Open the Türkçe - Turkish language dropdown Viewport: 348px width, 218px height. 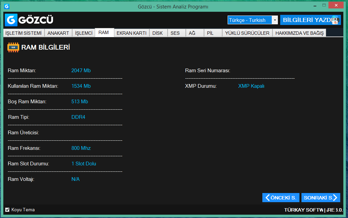pos(253,20)
